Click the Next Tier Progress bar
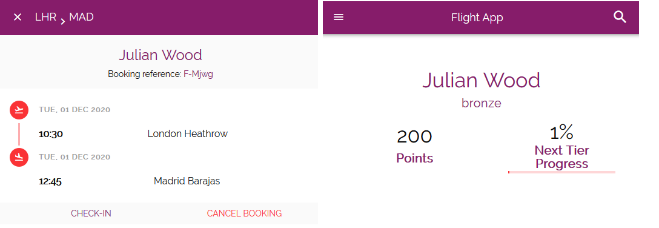The image size is (659, 228). 561,172
